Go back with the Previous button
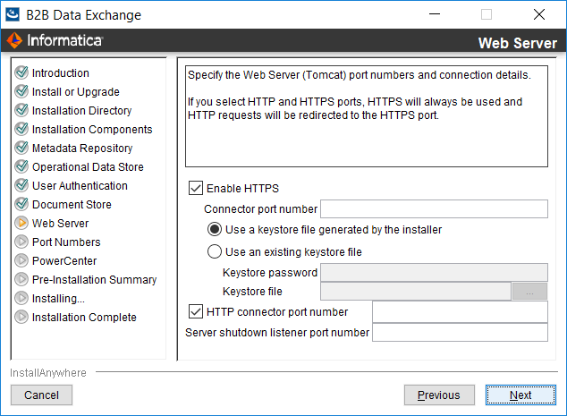This screenshot has height=416, width=567. [x=439, y=395]
